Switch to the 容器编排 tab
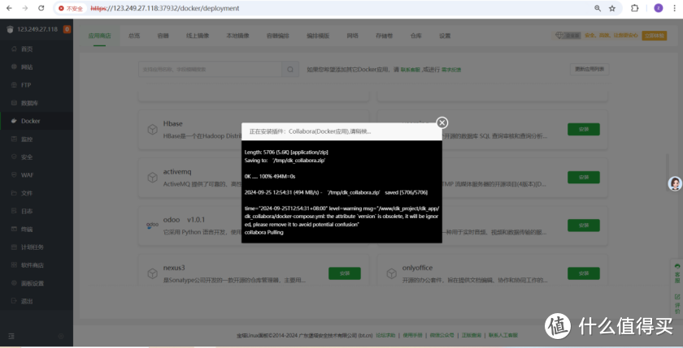Image resolution: width=683 pixels, height=348 pixels. [278, 36]
